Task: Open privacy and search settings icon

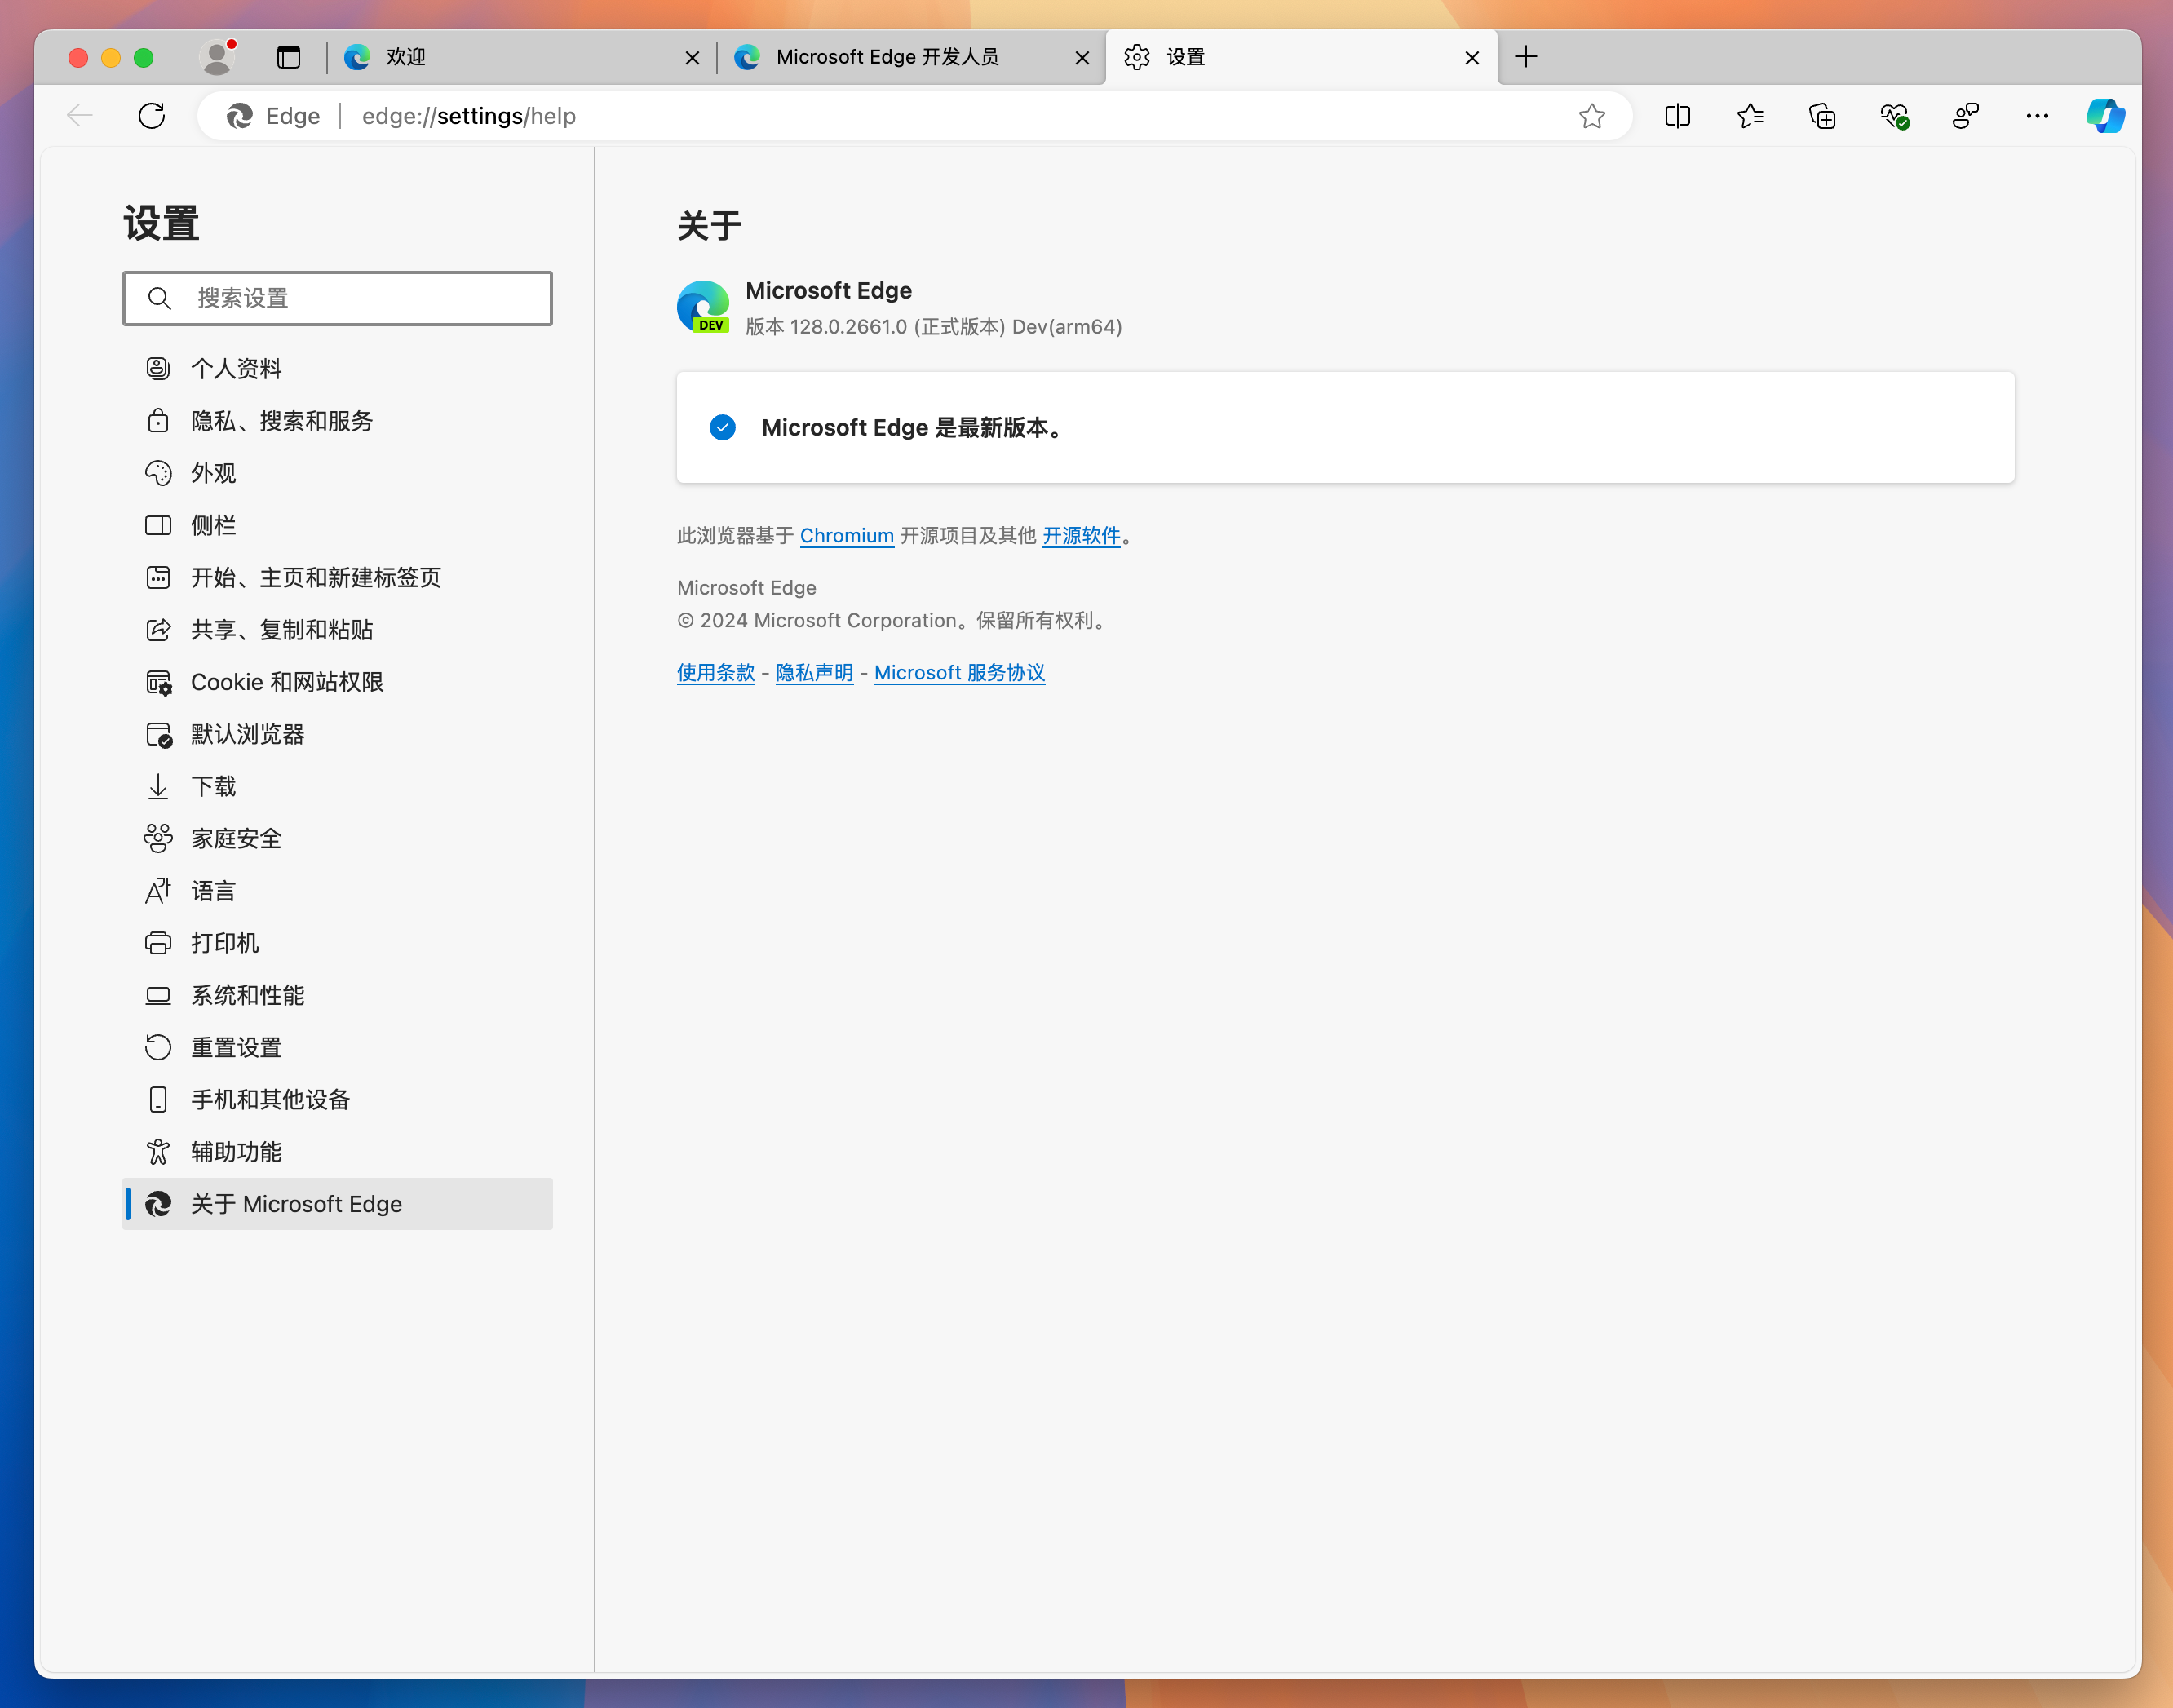Action: tap(159, 420)
